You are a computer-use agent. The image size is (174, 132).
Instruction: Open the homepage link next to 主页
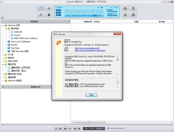coord(87,48)
